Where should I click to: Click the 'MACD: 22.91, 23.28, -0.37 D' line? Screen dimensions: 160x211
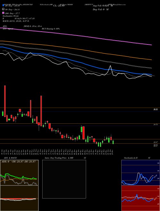click(16, 21)
